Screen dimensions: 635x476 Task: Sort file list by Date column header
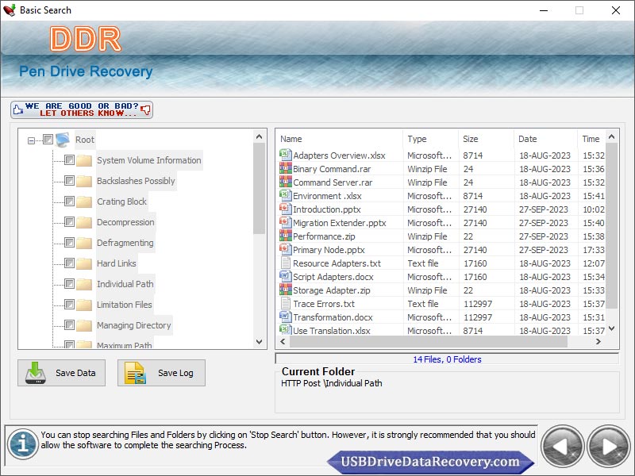pyautogui.click(x=545, y=139)
